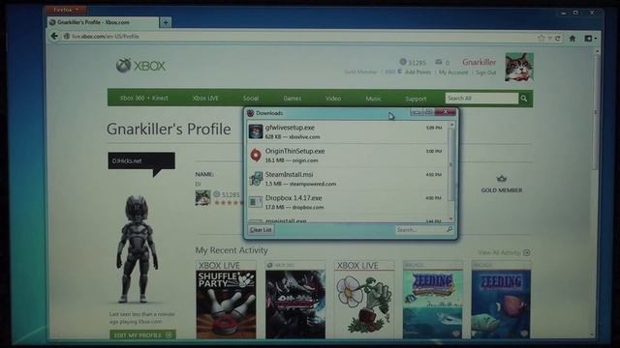Screen dimensions: 620x348
Task: Click the Downloads list scrollbar thumb
Action: (x=451, y=164)
